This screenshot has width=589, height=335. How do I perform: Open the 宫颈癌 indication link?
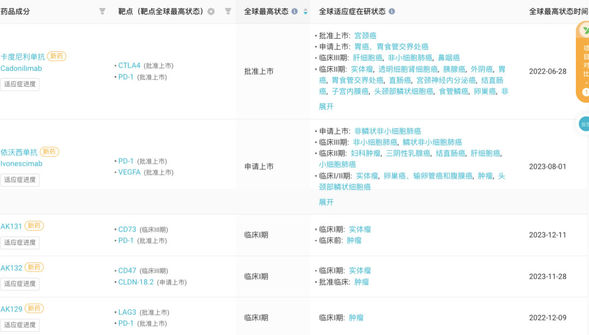365,35
